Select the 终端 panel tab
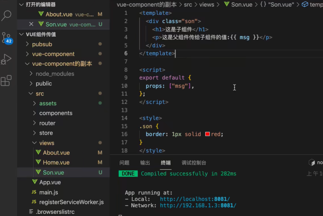 click(x=166, y=163)
